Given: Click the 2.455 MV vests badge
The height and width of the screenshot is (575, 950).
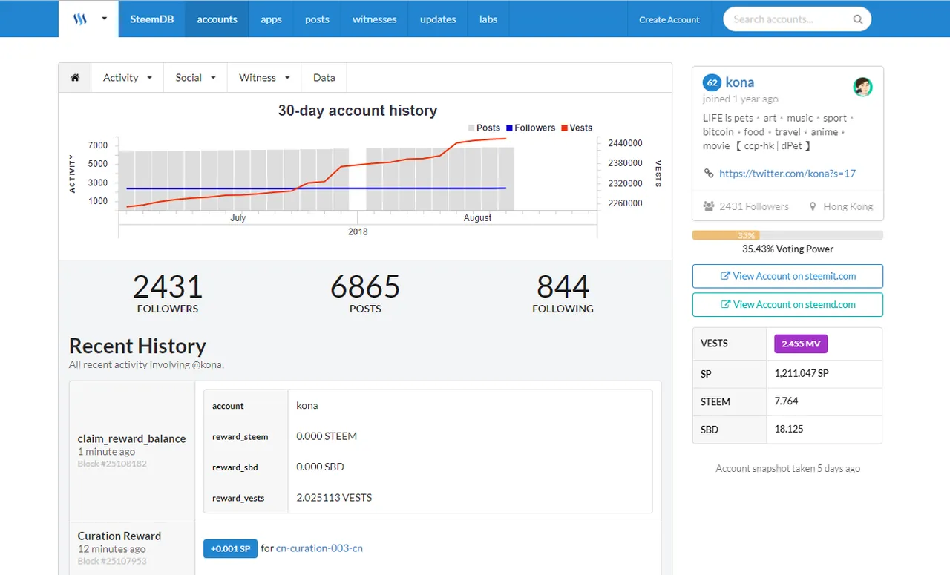Looking at the screenshot, I should click(801, 344).
